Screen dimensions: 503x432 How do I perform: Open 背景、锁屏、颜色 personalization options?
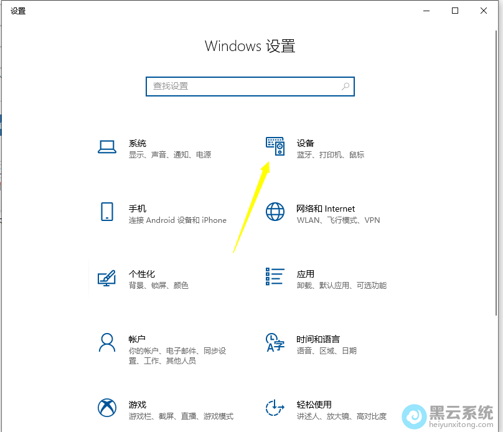click(x=158, y=285)
